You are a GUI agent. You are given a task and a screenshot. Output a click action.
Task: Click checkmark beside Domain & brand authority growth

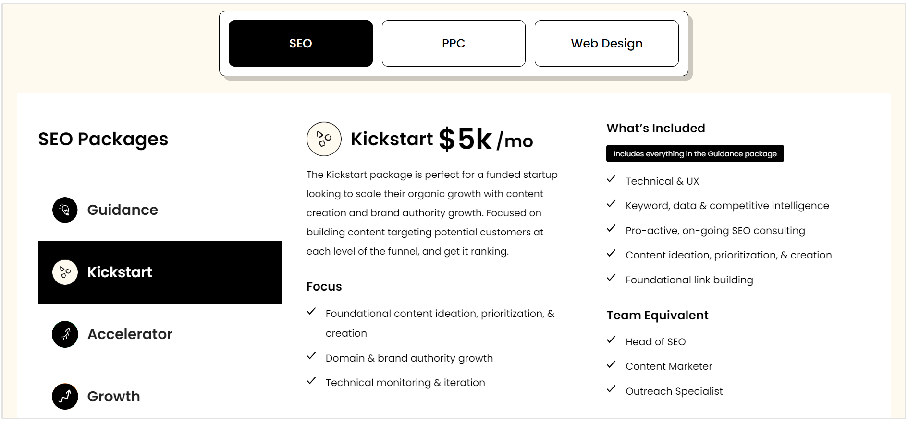[311, 356]
